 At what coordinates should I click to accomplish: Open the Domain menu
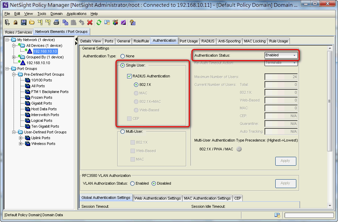coord(57,14)
